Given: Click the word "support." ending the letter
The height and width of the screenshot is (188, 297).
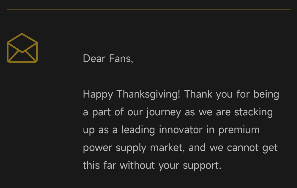Looking at the screenshot, I should [202, 165].
